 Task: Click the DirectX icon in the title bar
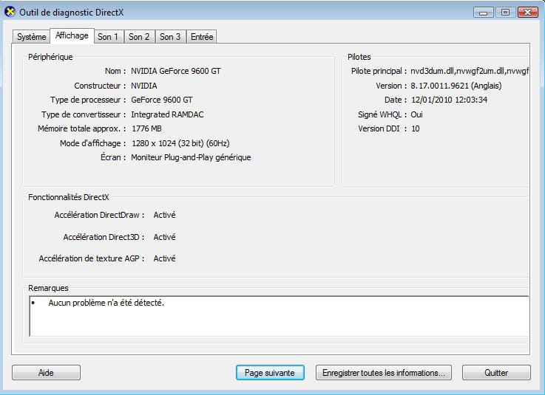[x=10, y=11]
